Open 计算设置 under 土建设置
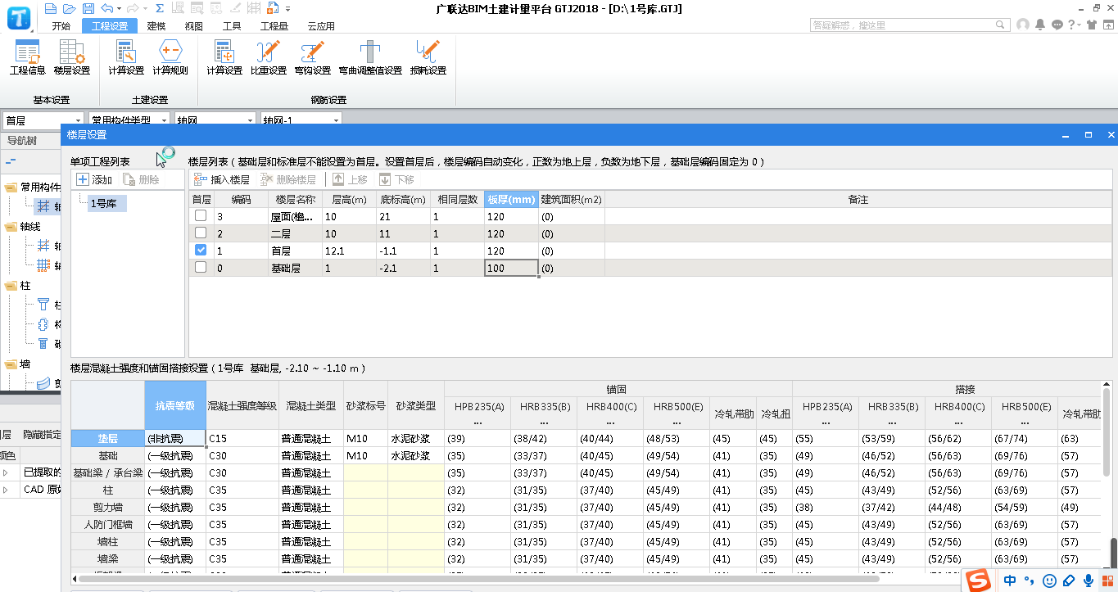Screen dimensions: 1118x592 point(126,58)
